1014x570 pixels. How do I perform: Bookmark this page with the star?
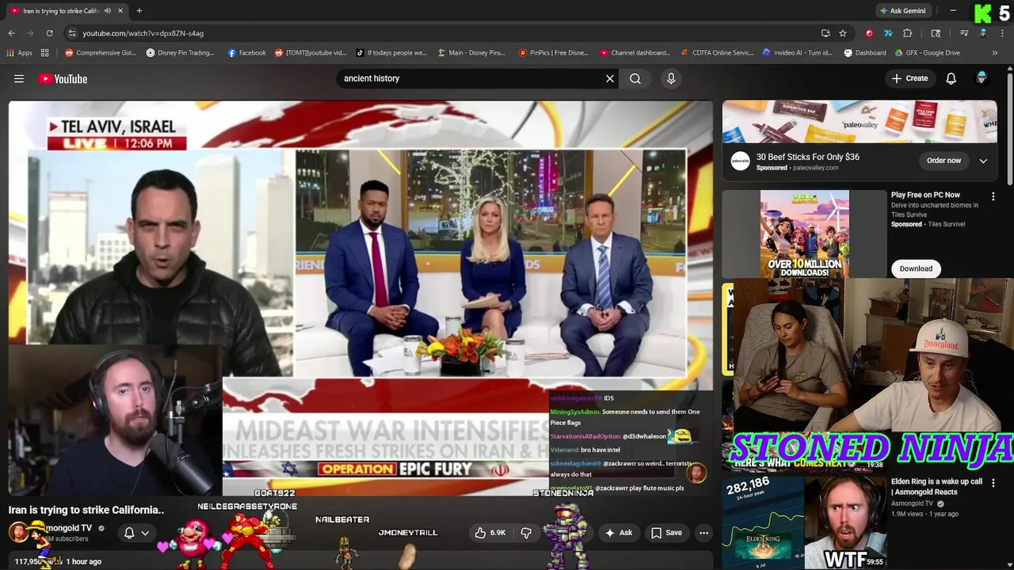(x=843, y=33)
